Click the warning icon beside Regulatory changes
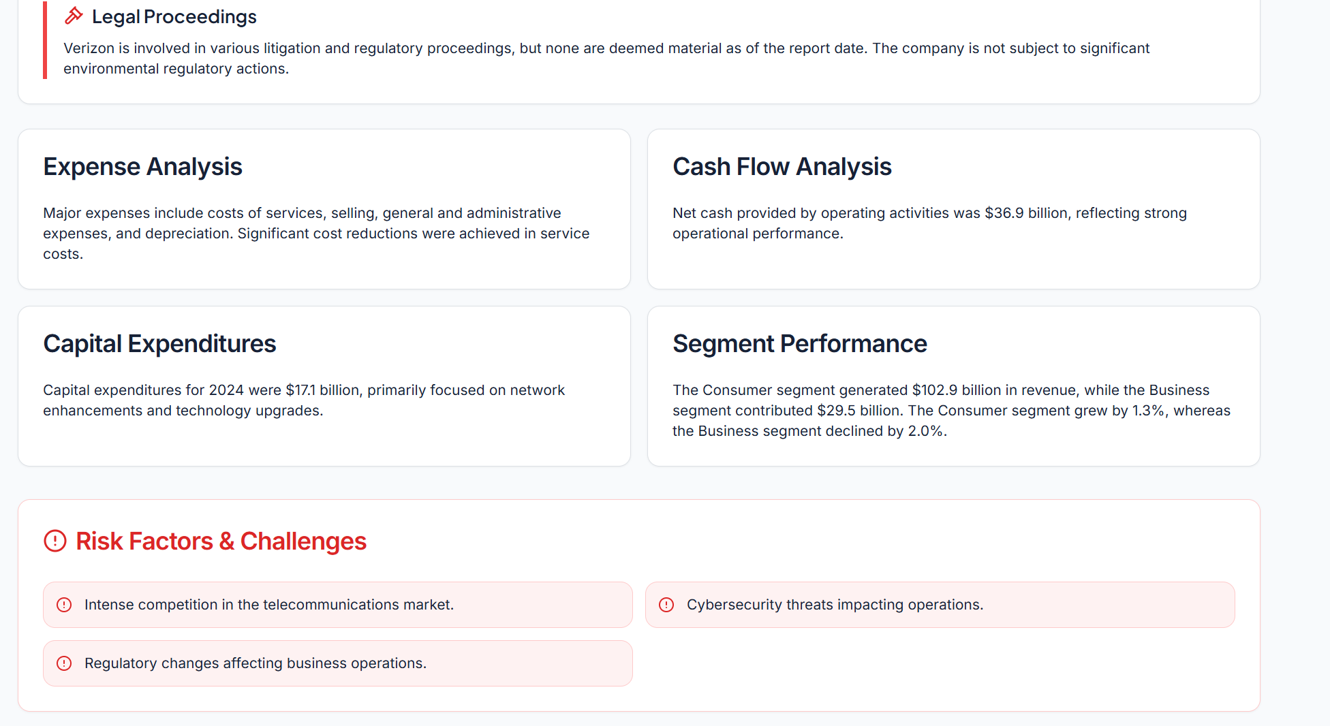 click(x=64, y=663)
